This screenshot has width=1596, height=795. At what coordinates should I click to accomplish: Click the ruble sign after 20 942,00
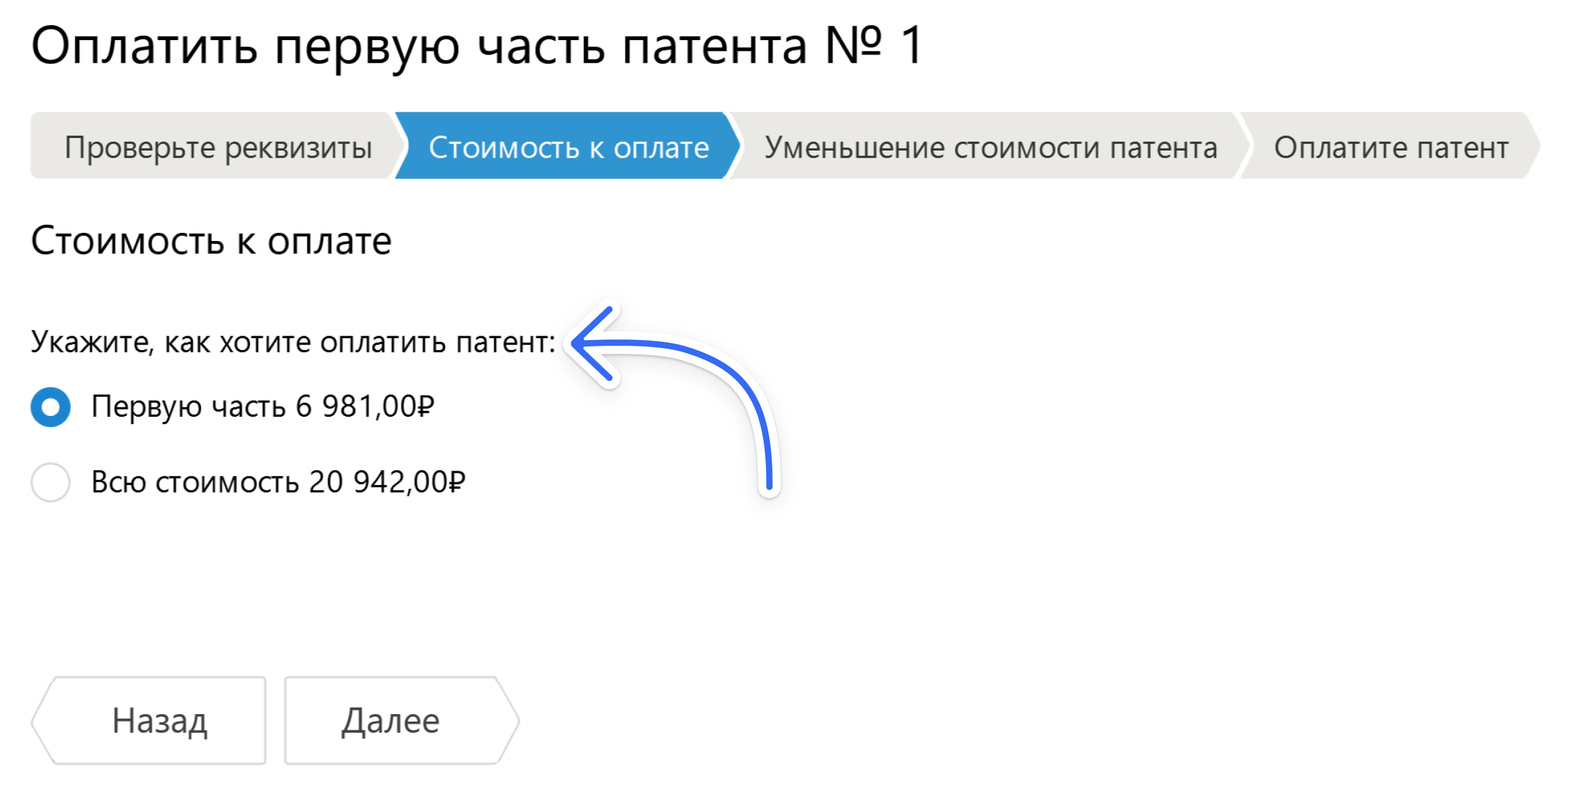pyautogui.click(x=457, y=481)
